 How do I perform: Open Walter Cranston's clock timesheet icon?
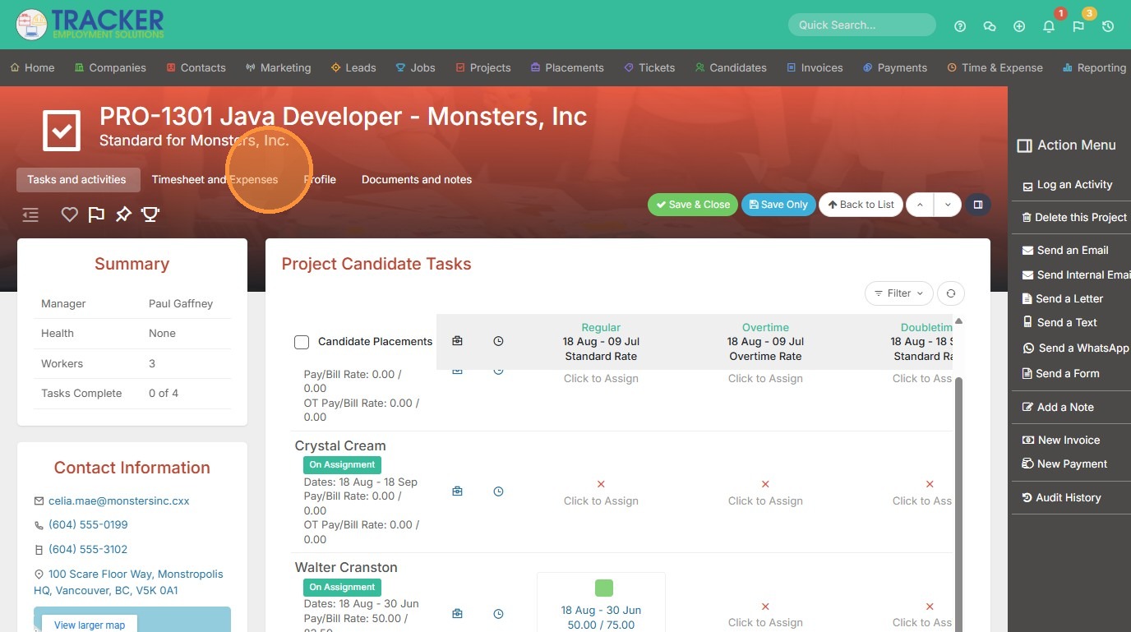(x=498, y=614)
